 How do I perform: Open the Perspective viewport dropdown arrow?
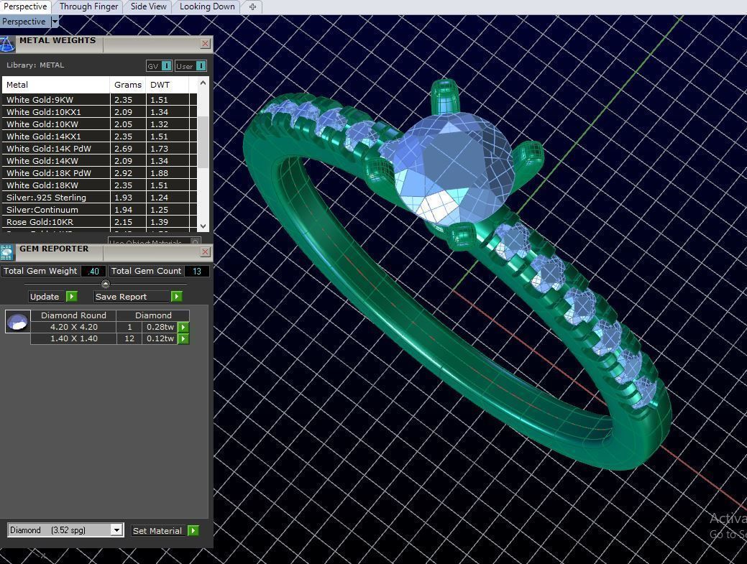click(55, 22)
